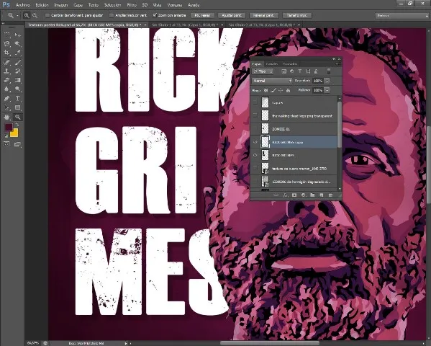Select the Path Selection tool
Screen dimensions: 431x346
click(x=7, y=107)
